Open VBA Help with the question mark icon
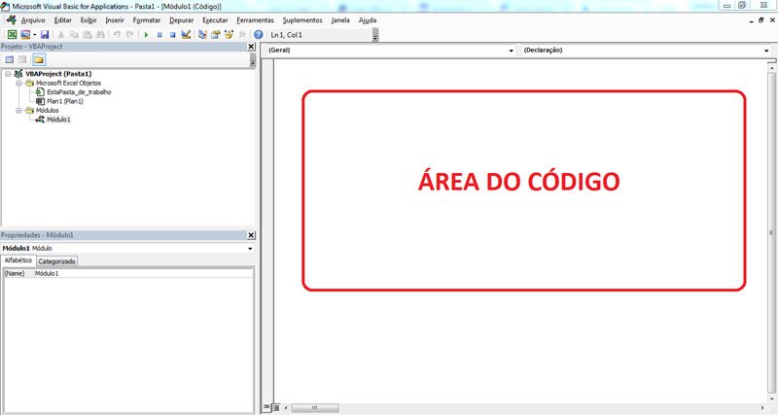This screenshot has height=415, width=778. [258, 34]
